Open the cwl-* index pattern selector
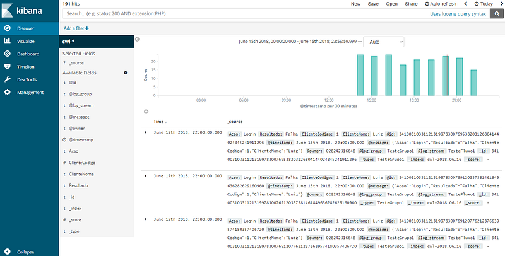Image resolution: width=505 pixels, height=256 pixels. point(97,42)
